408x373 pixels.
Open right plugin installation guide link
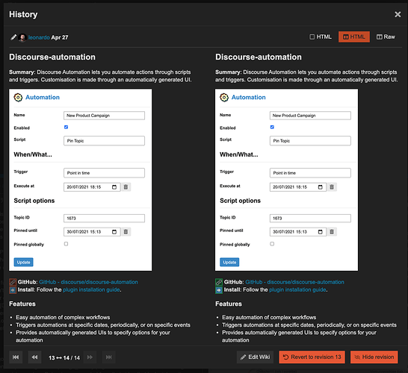[x=297, y=289]
